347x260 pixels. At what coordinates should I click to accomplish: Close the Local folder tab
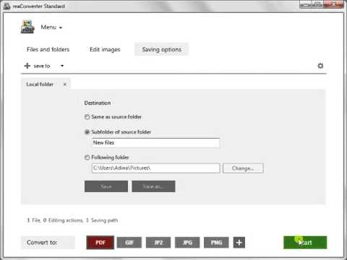(65, 84)
